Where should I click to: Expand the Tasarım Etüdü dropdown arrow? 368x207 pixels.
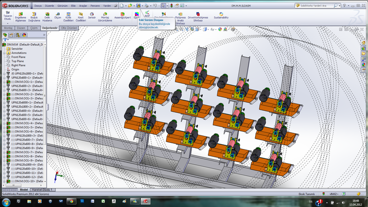click(x=8, y=23)
